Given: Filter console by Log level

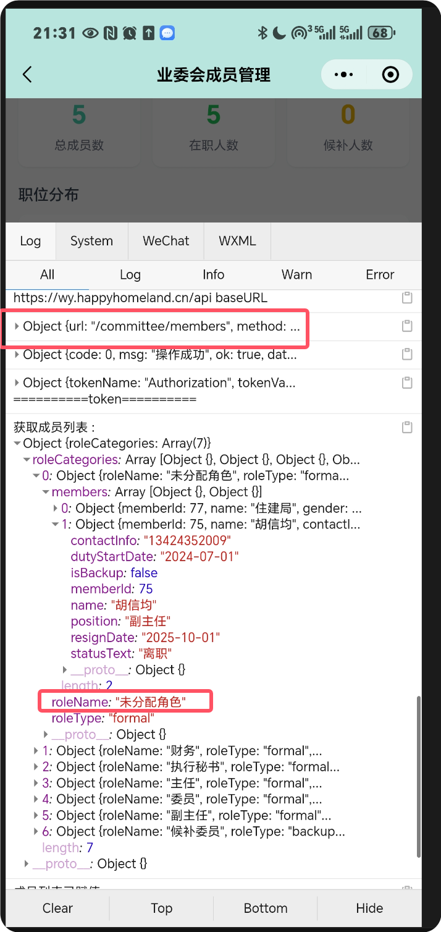Looking at the screenshot, I should [130, 274].
